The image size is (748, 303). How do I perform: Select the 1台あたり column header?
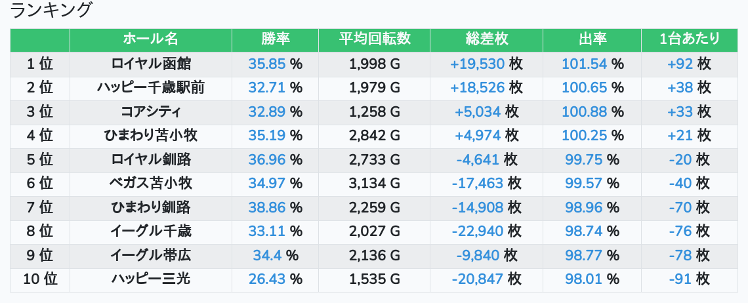pos(689,39)
